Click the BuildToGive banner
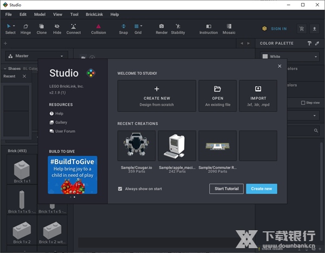The height and width of the screenshot is (253, 325). pyautogui.click(x=73, y=175)
